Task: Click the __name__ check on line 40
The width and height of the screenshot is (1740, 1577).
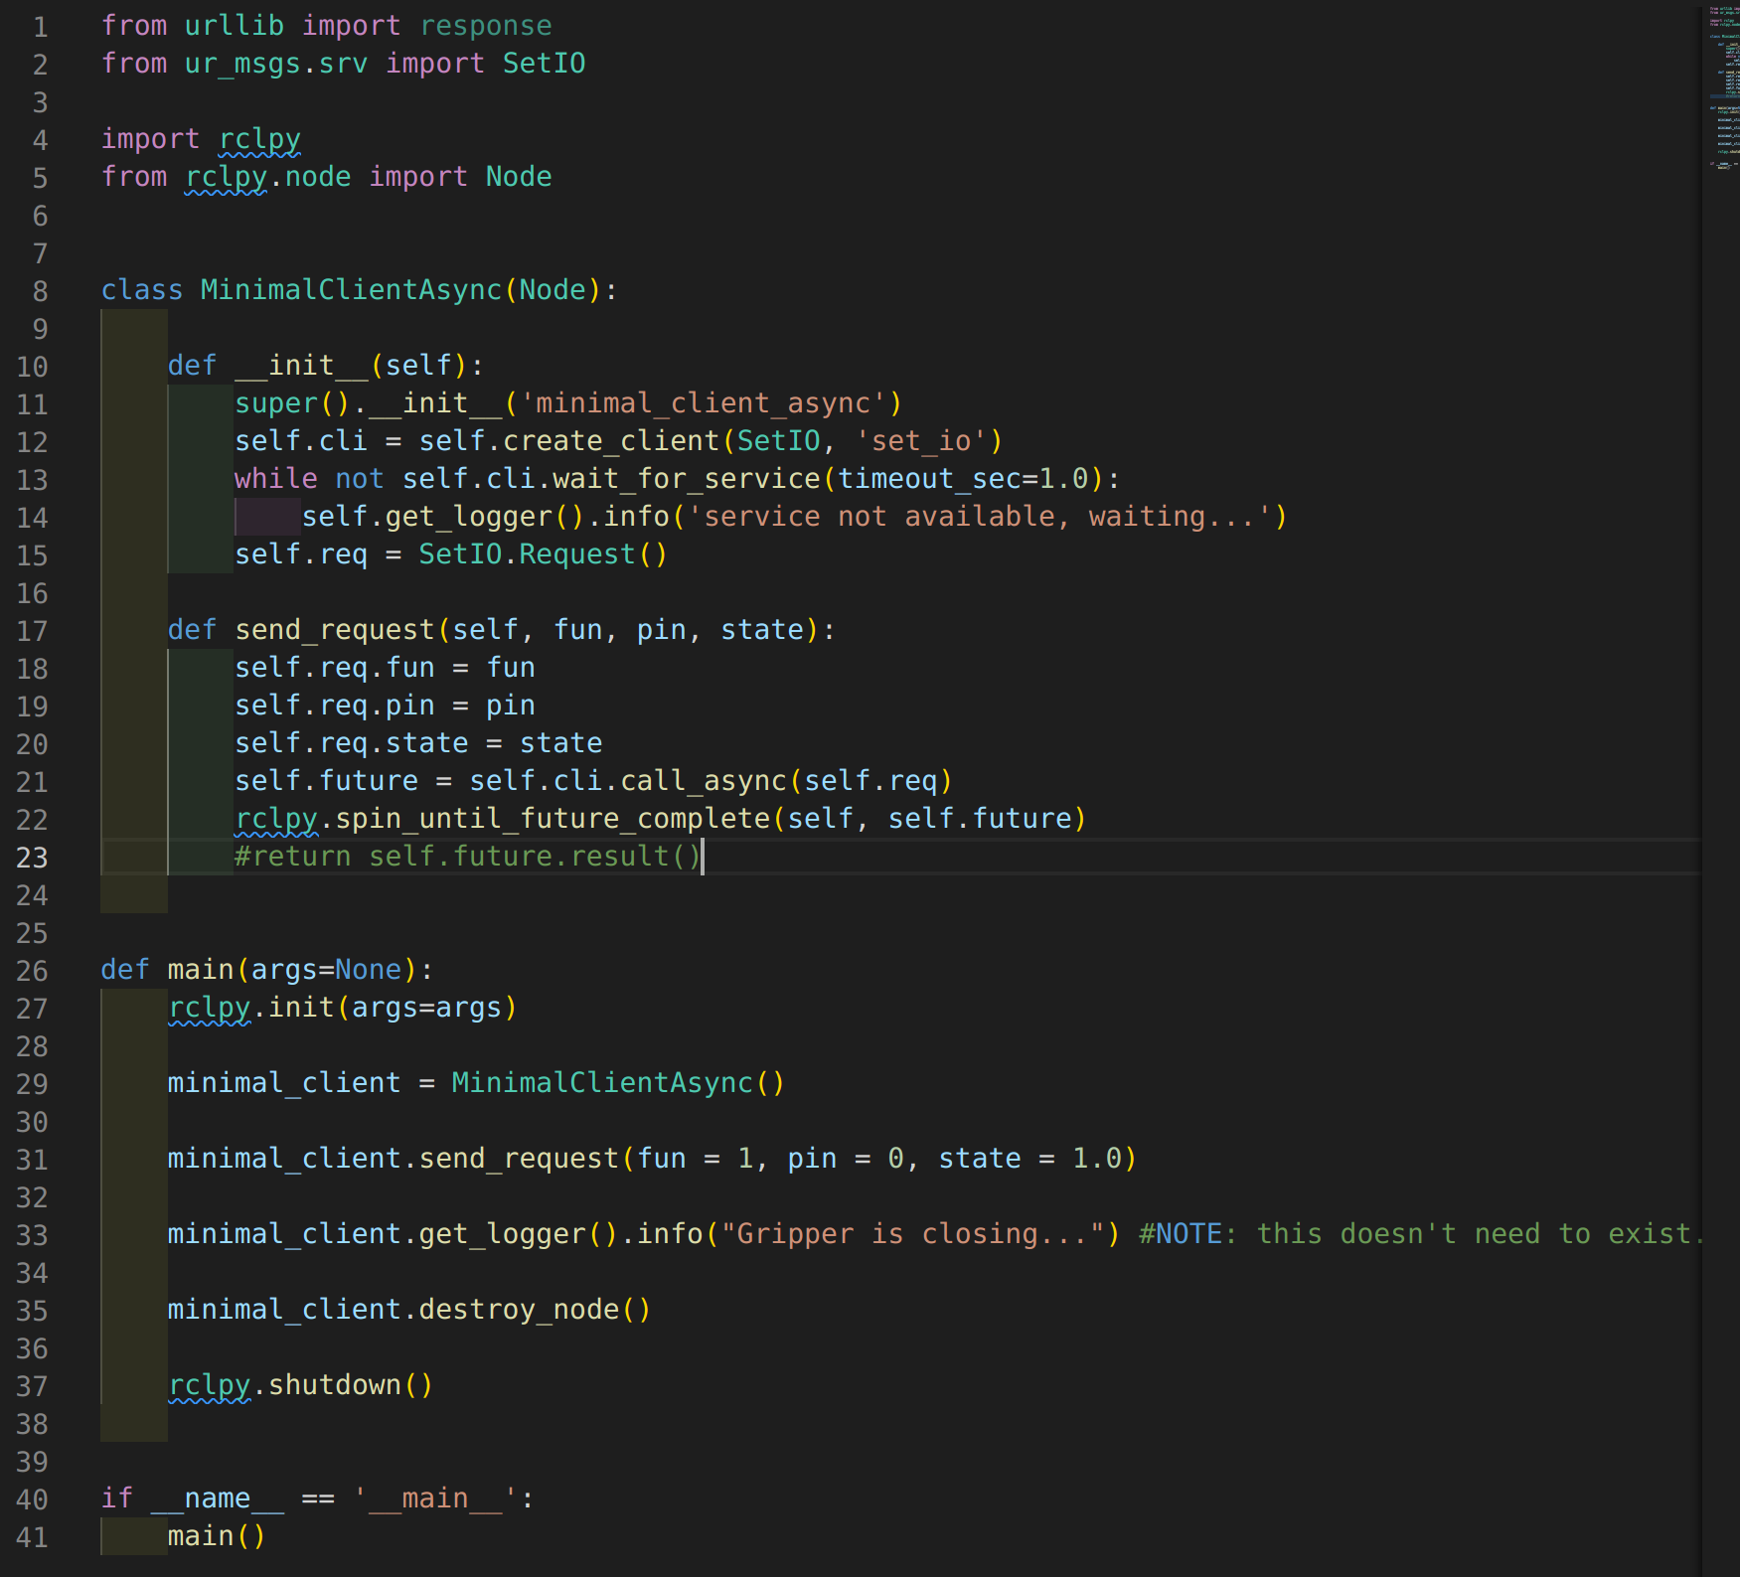Action: [215, 1498]
